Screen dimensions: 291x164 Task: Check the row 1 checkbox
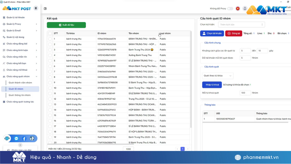point(50,39)
